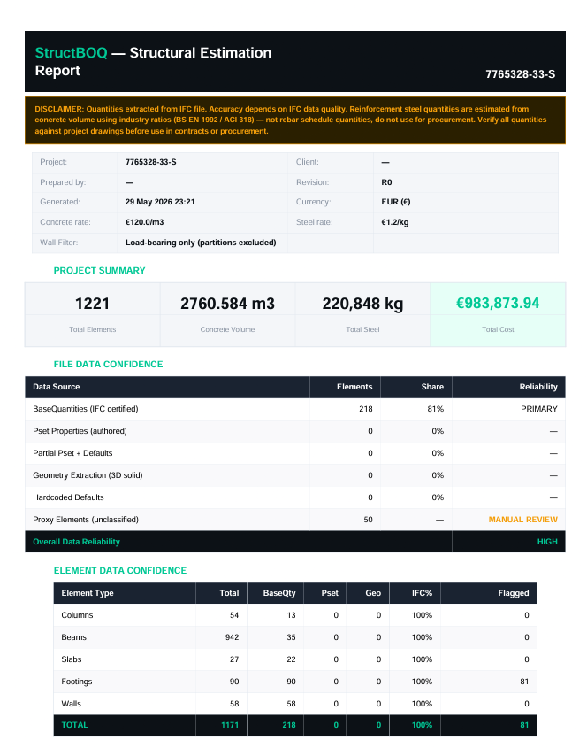
Task: Select the 81% share value
Action: point(436,409)
